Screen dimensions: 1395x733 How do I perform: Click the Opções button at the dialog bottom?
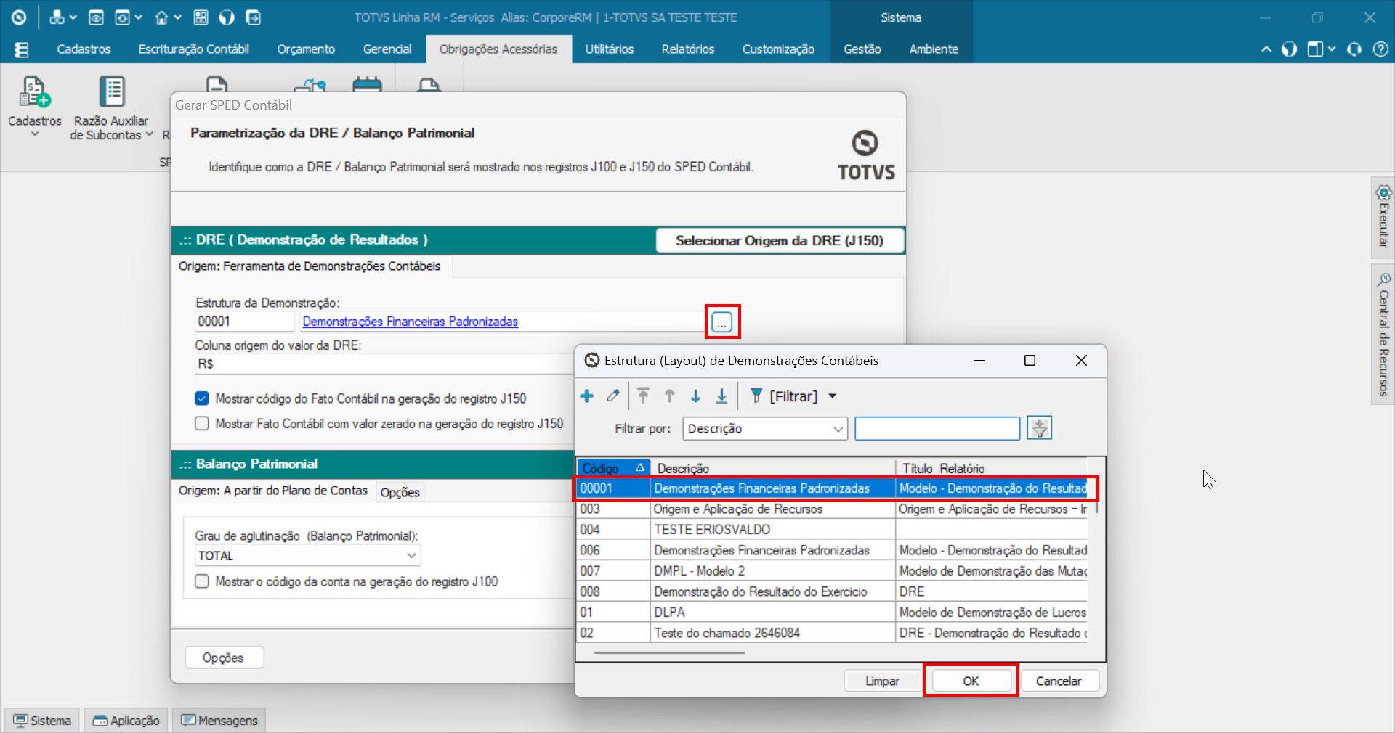click(224, 658)
